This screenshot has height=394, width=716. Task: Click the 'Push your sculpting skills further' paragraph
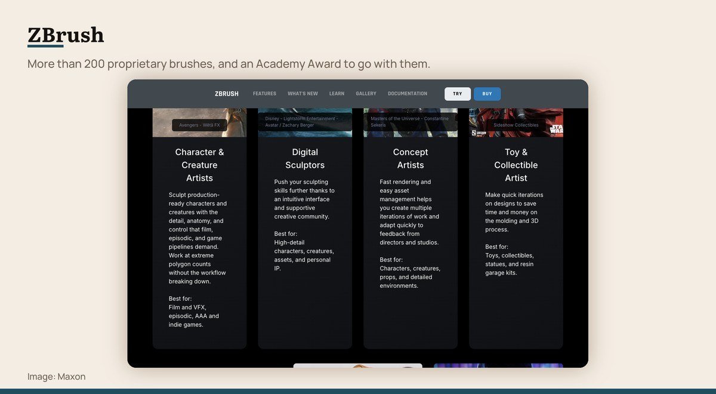(304, 199)
